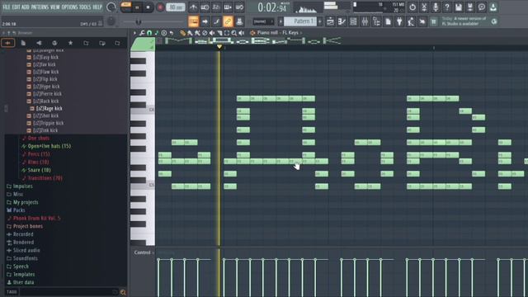
Task: Click the microphone one-click recording icon
Action: [436, 7]
